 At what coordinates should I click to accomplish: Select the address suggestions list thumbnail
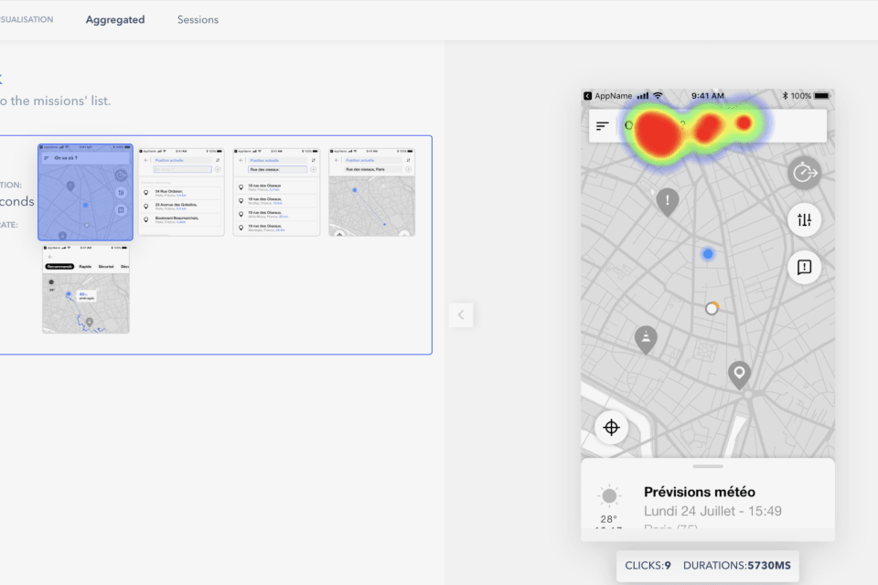click(181, 192)
